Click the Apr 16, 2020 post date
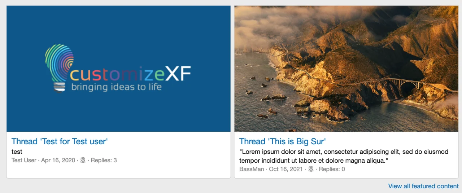The image size is (462, 193). (x=58, y=160)
